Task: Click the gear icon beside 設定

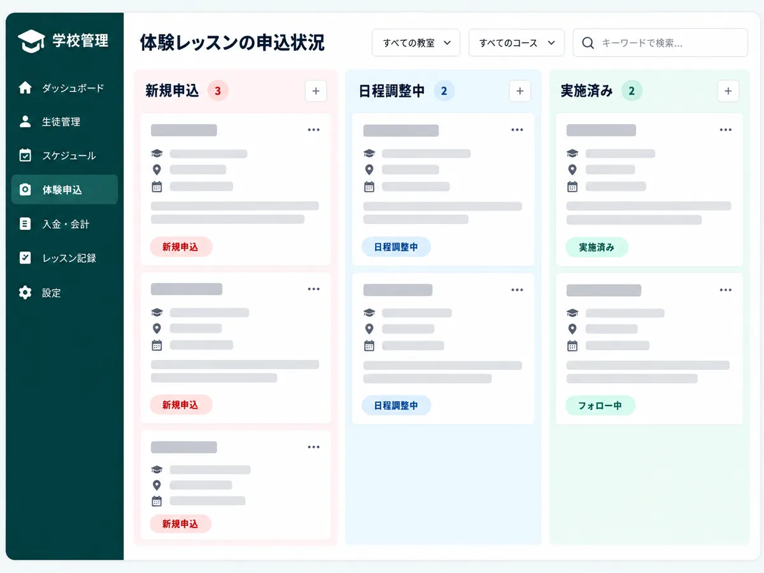Action: 25,293
